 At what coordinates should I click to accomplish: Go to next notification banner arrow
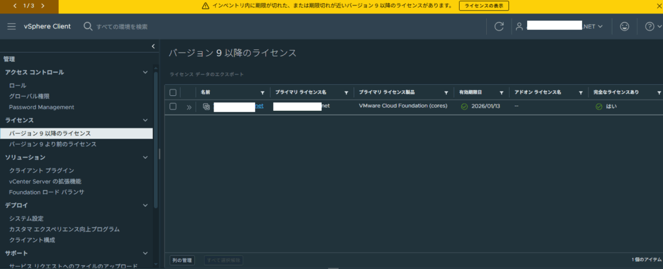[x=43, y=6]
